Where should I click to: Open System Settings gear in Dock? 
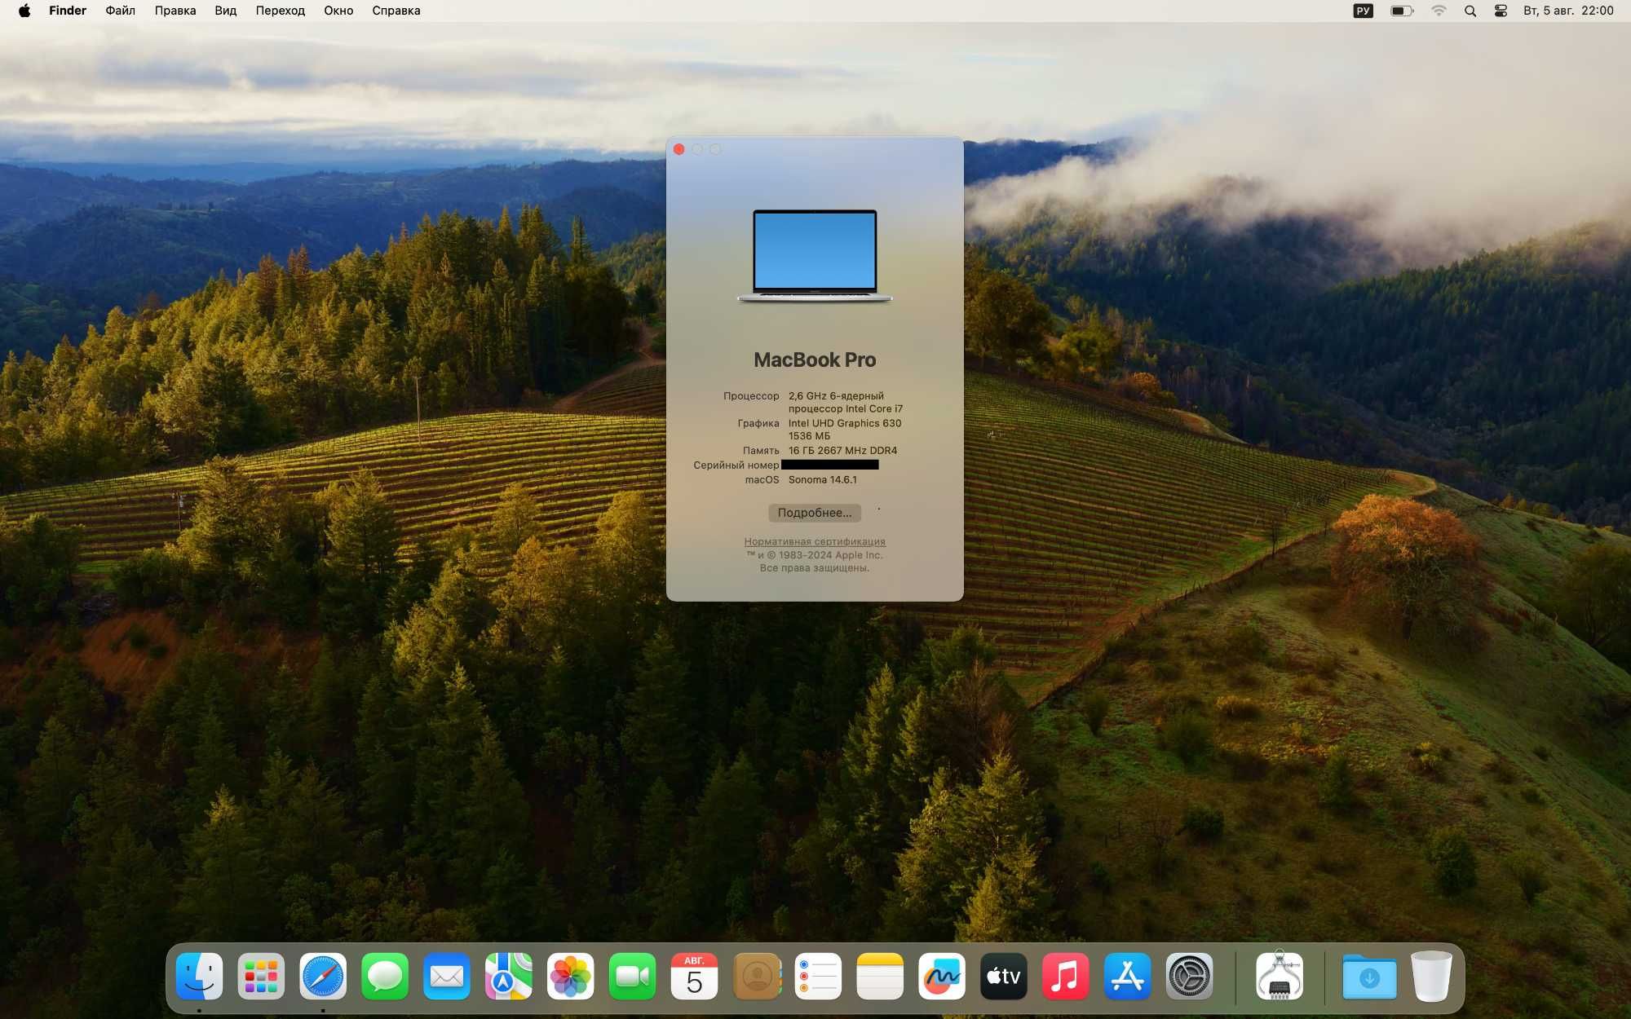tap(1190, 976)
